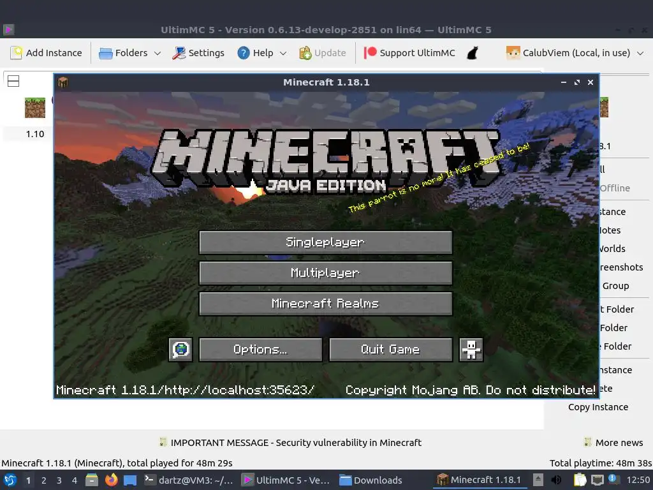Switch to workspace 4 in the taskbar
Image resolution: width=653 pixels, height=490 pixels.
click(x=75, y=480)
